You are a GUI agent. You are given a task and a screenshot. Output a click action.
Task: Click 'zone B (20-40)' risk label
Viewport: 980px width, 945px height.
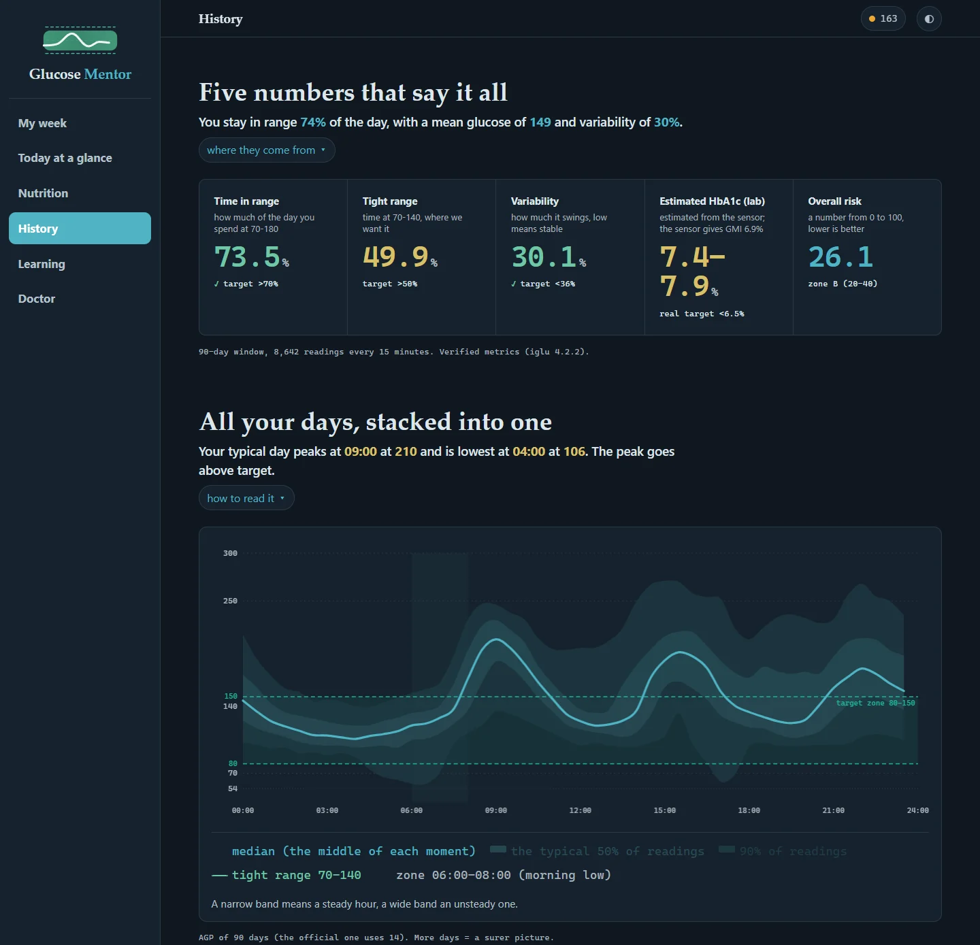pos(843,284)
